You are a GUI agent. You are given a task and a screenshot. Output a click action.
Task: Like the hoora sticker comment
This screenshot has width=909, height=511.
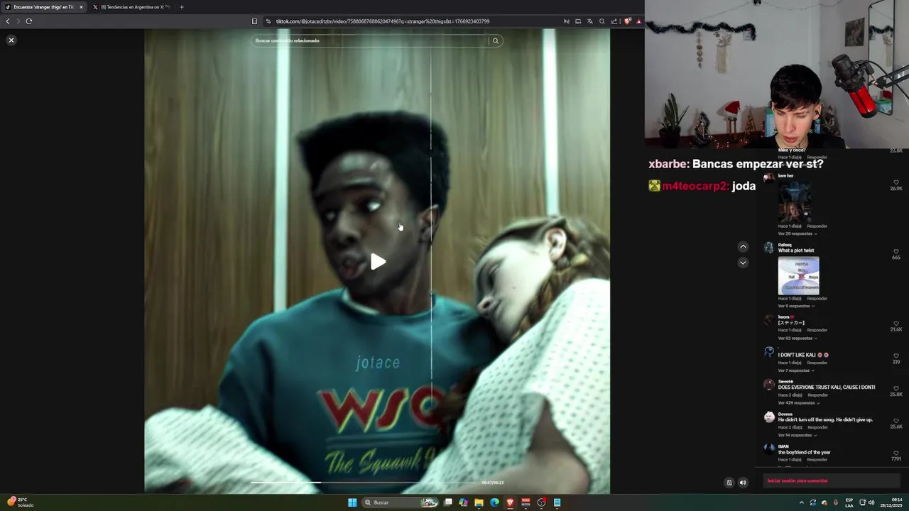click(x=896, y=324)
